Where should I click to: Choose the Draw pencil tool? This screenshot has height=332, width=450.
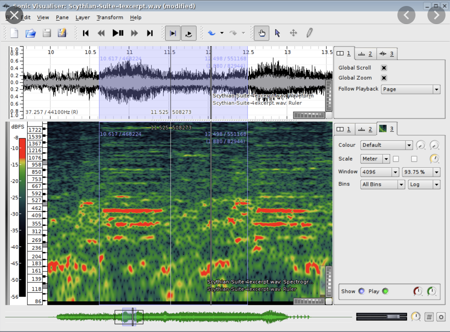point(309,33)
